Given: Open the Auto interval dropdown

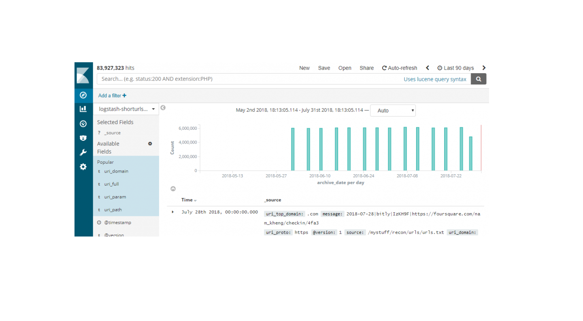Looking at the screenshot, I should (393, 110).
